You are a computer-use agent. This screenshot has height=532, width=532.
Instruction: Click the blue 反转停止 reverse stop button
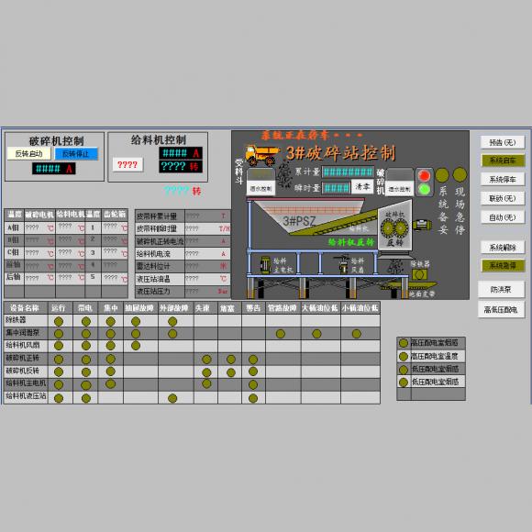(76, 154)
